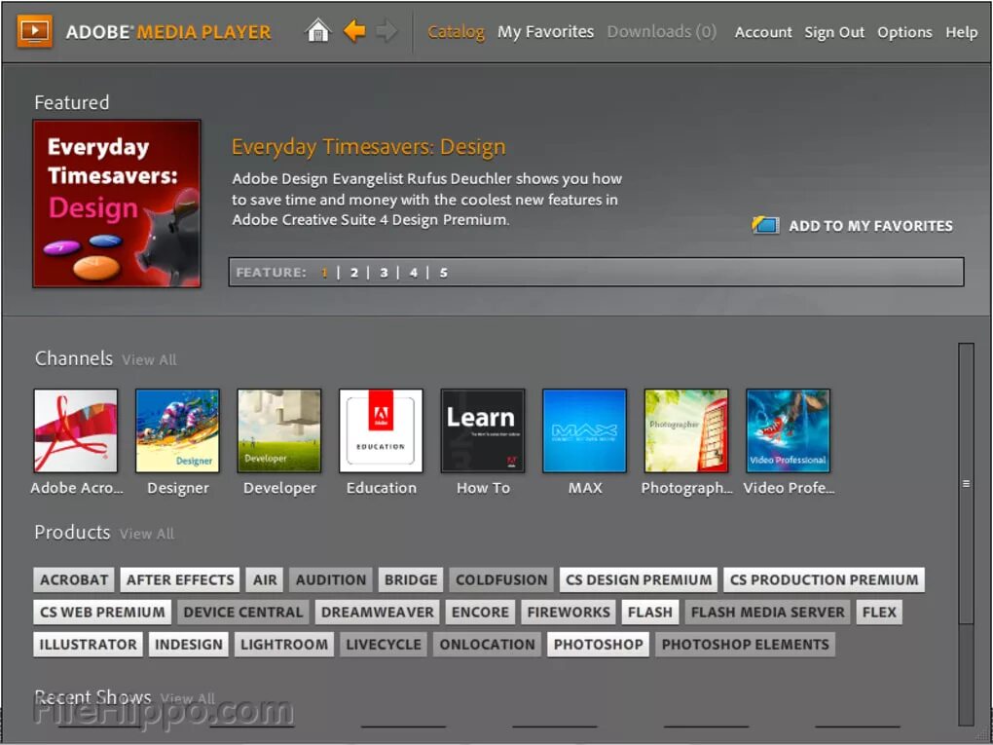
Task: Click the orange Back arrow
Action: pos(354,30)
